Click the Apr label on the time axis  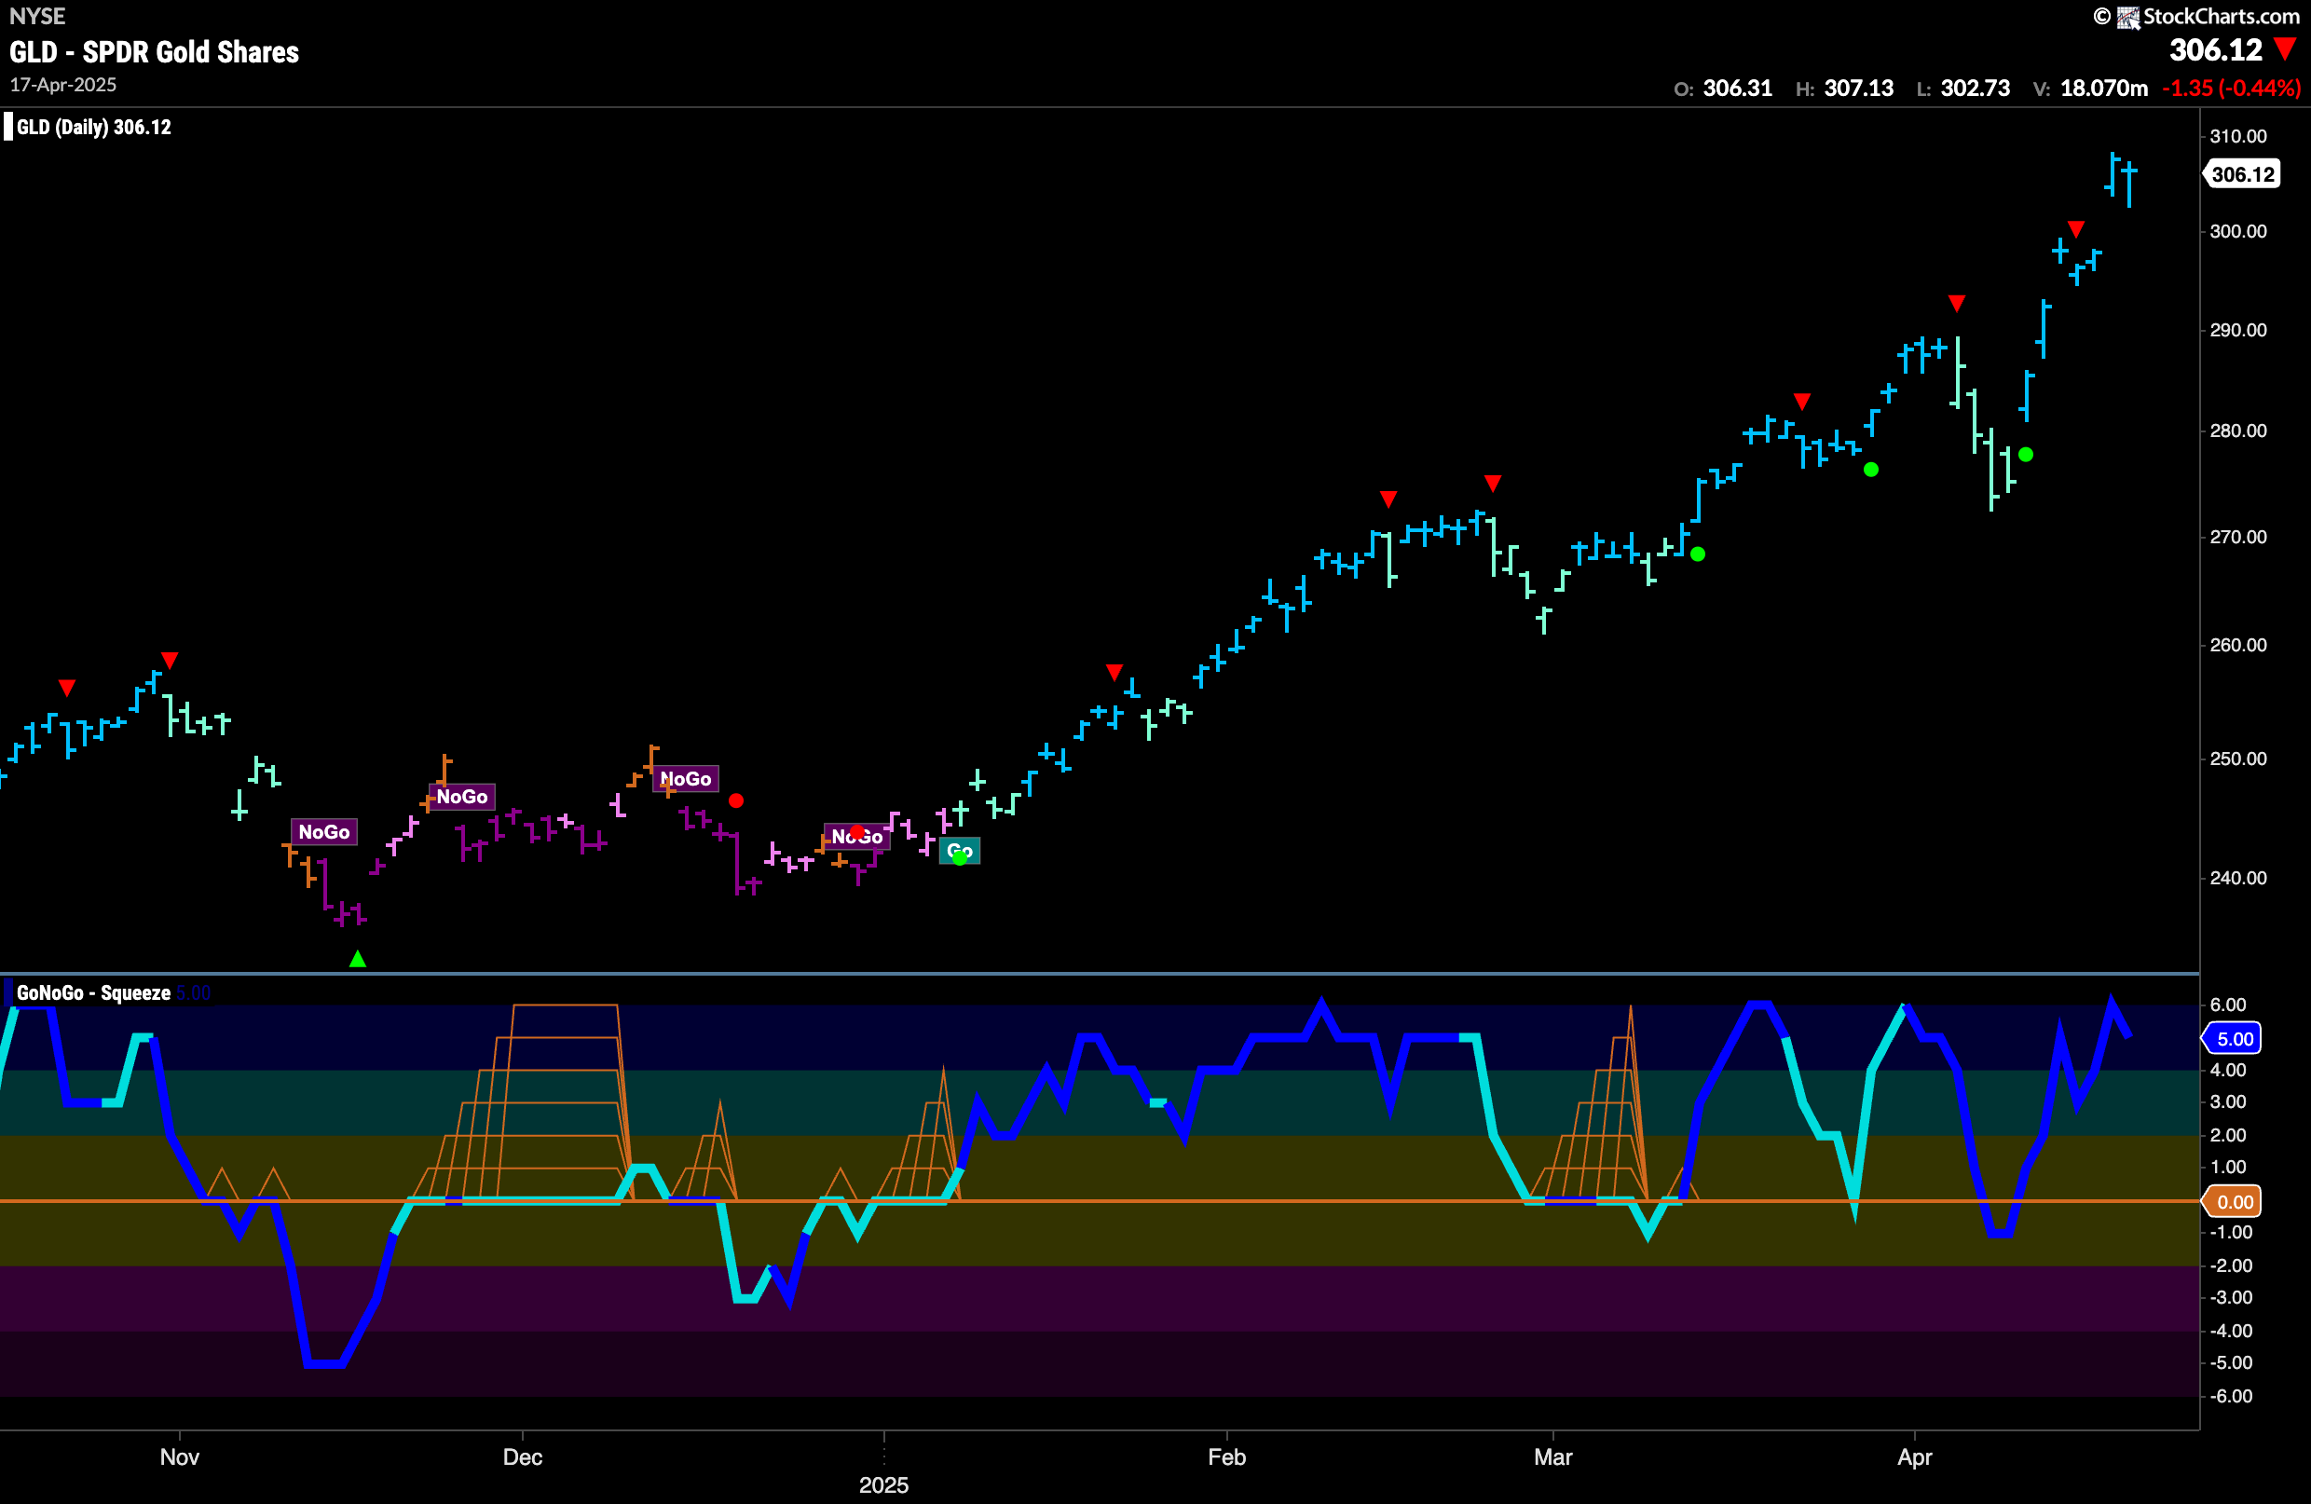coord(1915,1457)
